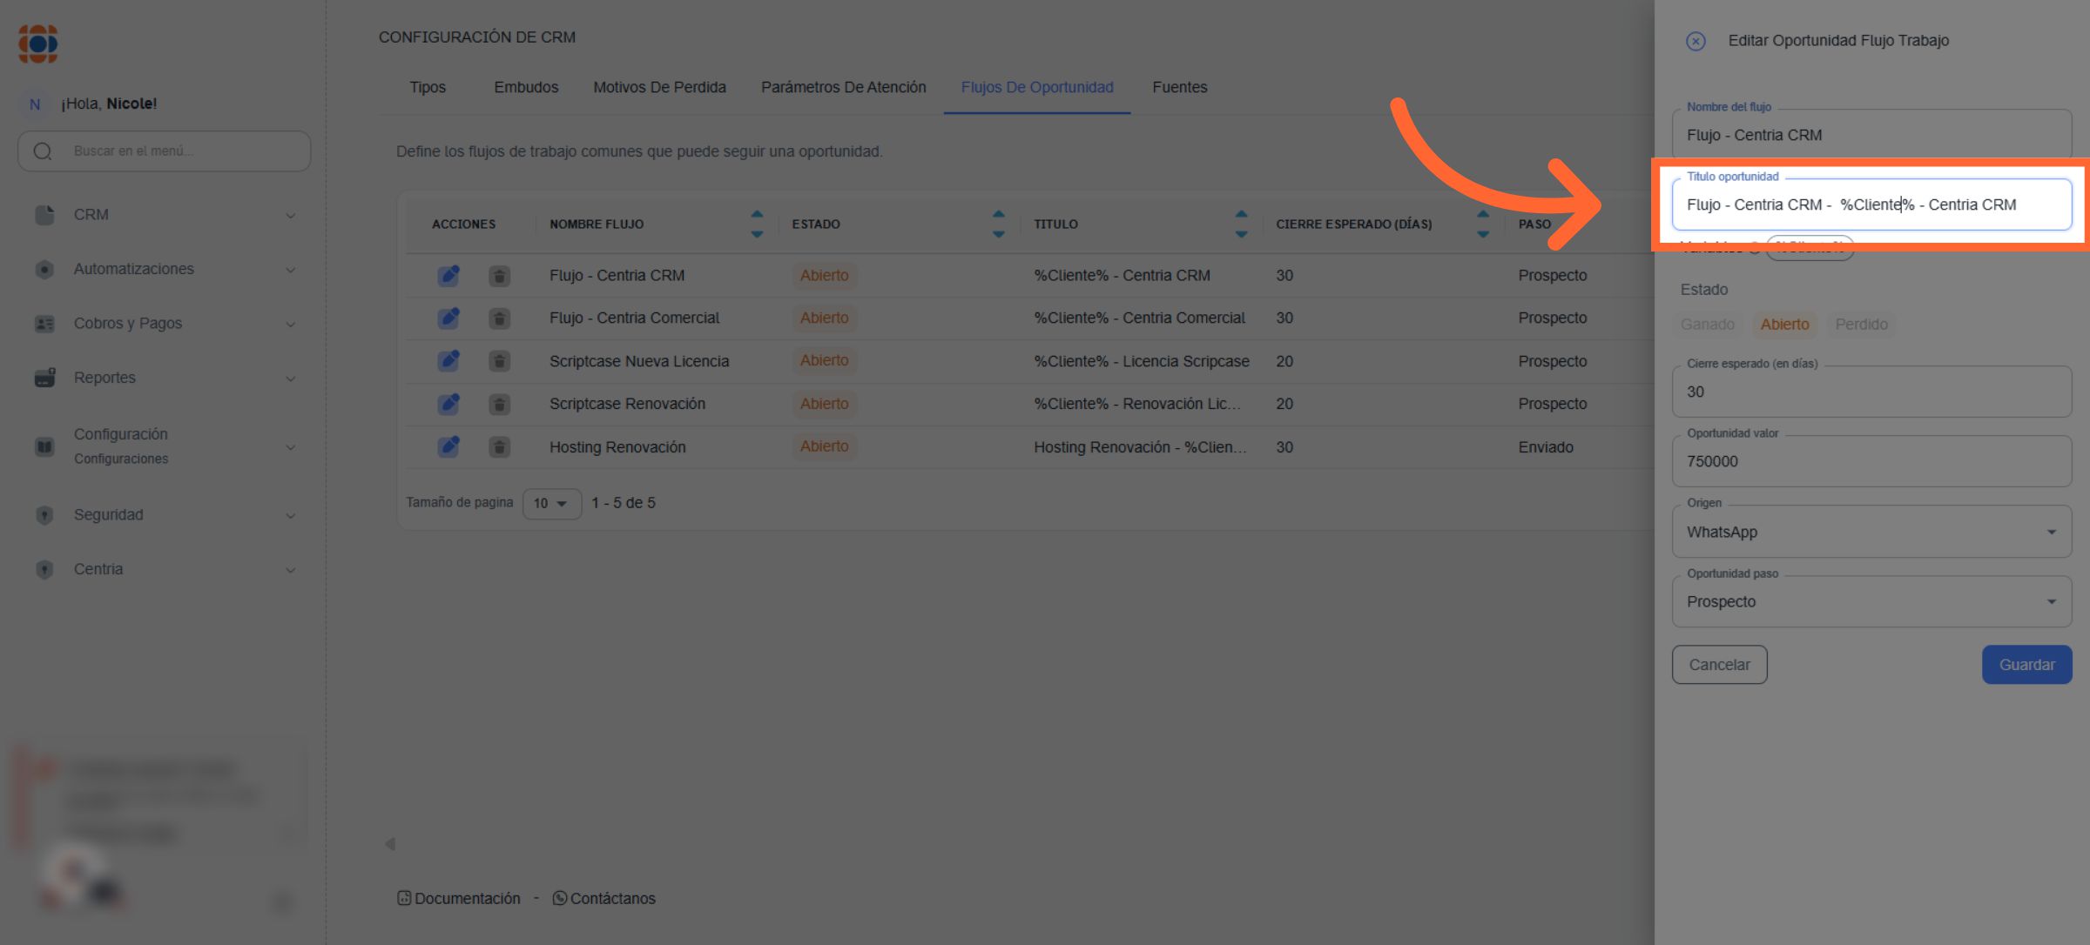Select Ganado estado option

click(1707, 325)
